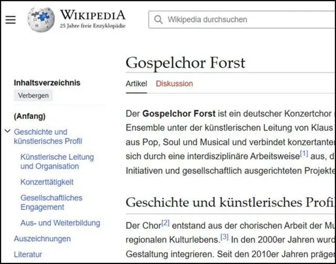The width and height of the screenshot is (336, 264).
Task: Jump to Literatur section
Action: click(x=28, y=255)
